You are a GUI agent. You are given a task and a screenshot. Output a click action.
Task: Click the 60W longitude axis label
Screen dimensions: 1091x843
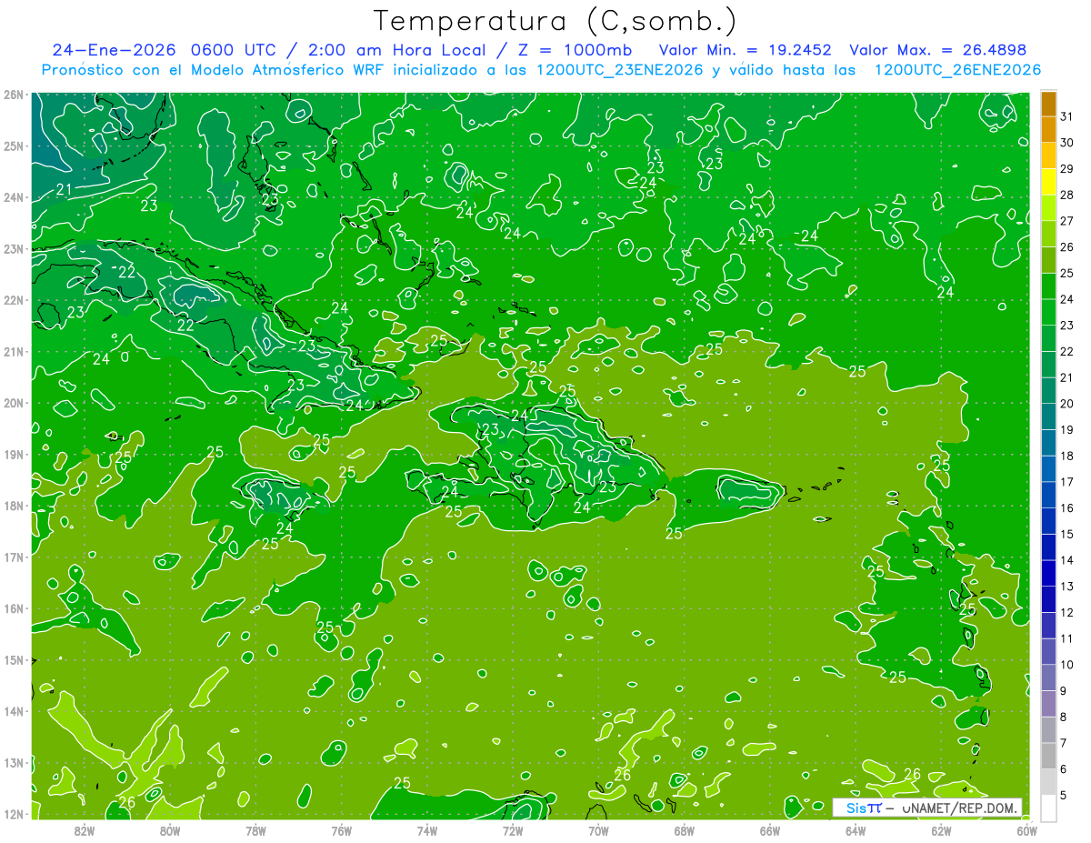pos(1026,830)
